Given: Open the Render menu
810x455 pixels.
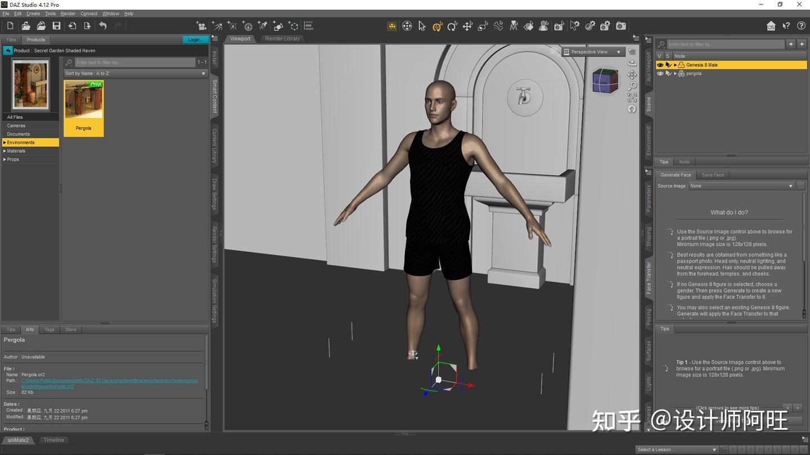Looking at the screenshot, I should click(67, 13).
